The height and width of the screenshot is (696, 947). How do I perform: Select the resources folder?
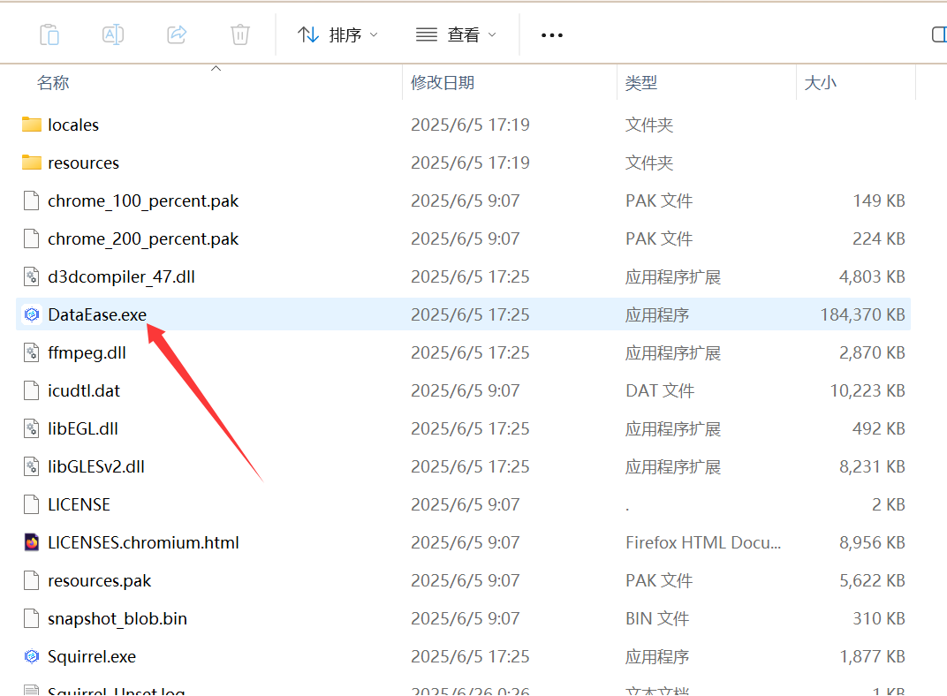point(83,163)
